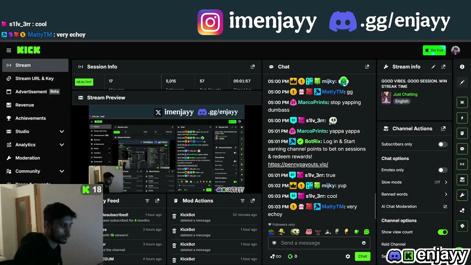Click the English language tag
This screenshot has height=265, width=471.
pos(402,101)
